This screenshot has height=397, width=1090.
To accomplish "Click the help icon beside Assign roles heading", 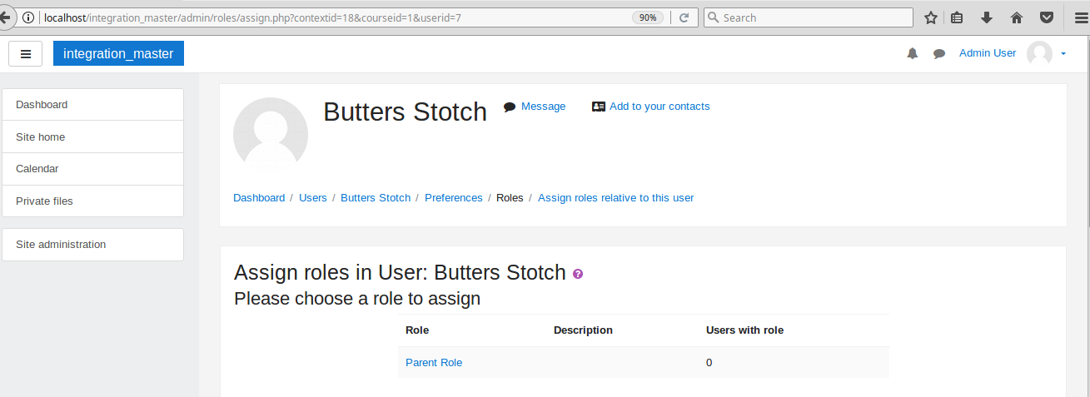I will (578, 274).
